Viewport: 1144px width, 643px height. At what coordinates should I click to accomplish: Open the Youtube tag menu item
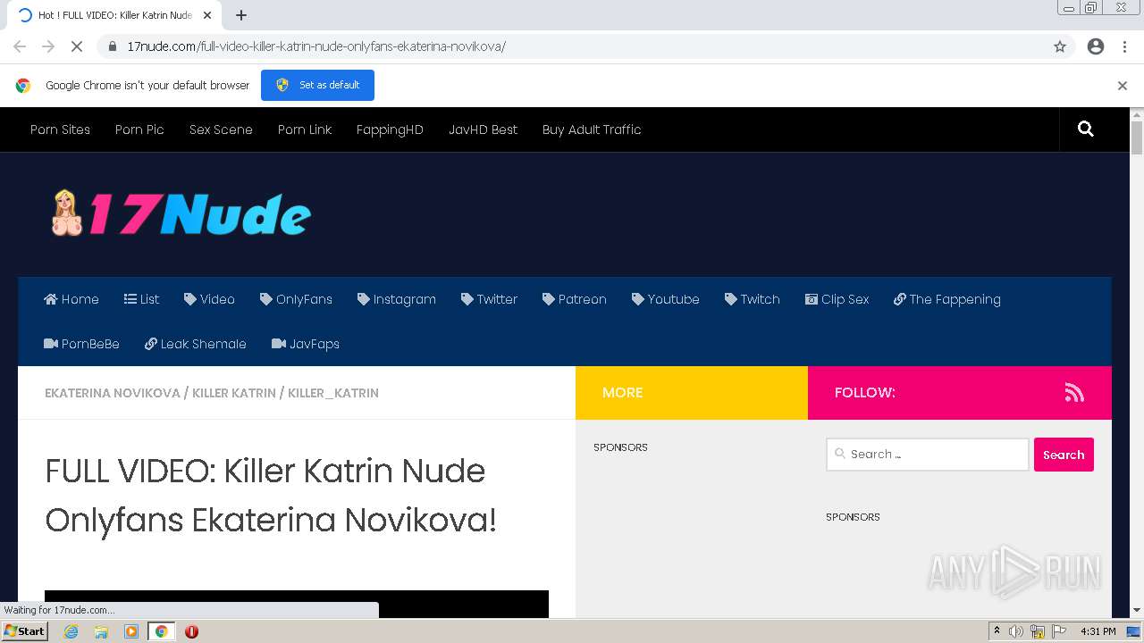[666, 299]
